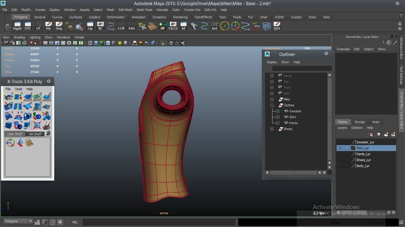Click the blue cube icon in X-Tools grid
405x227 pixels.
click(9, 126)
